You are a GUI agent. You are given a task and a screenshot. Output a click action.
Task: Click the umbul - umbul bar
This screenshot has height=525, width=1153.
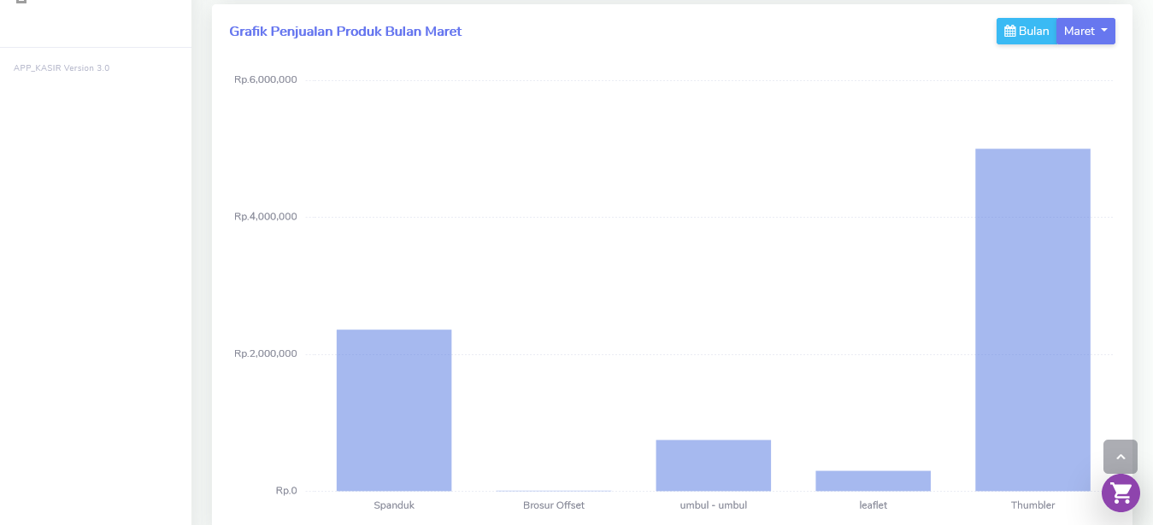714,465
